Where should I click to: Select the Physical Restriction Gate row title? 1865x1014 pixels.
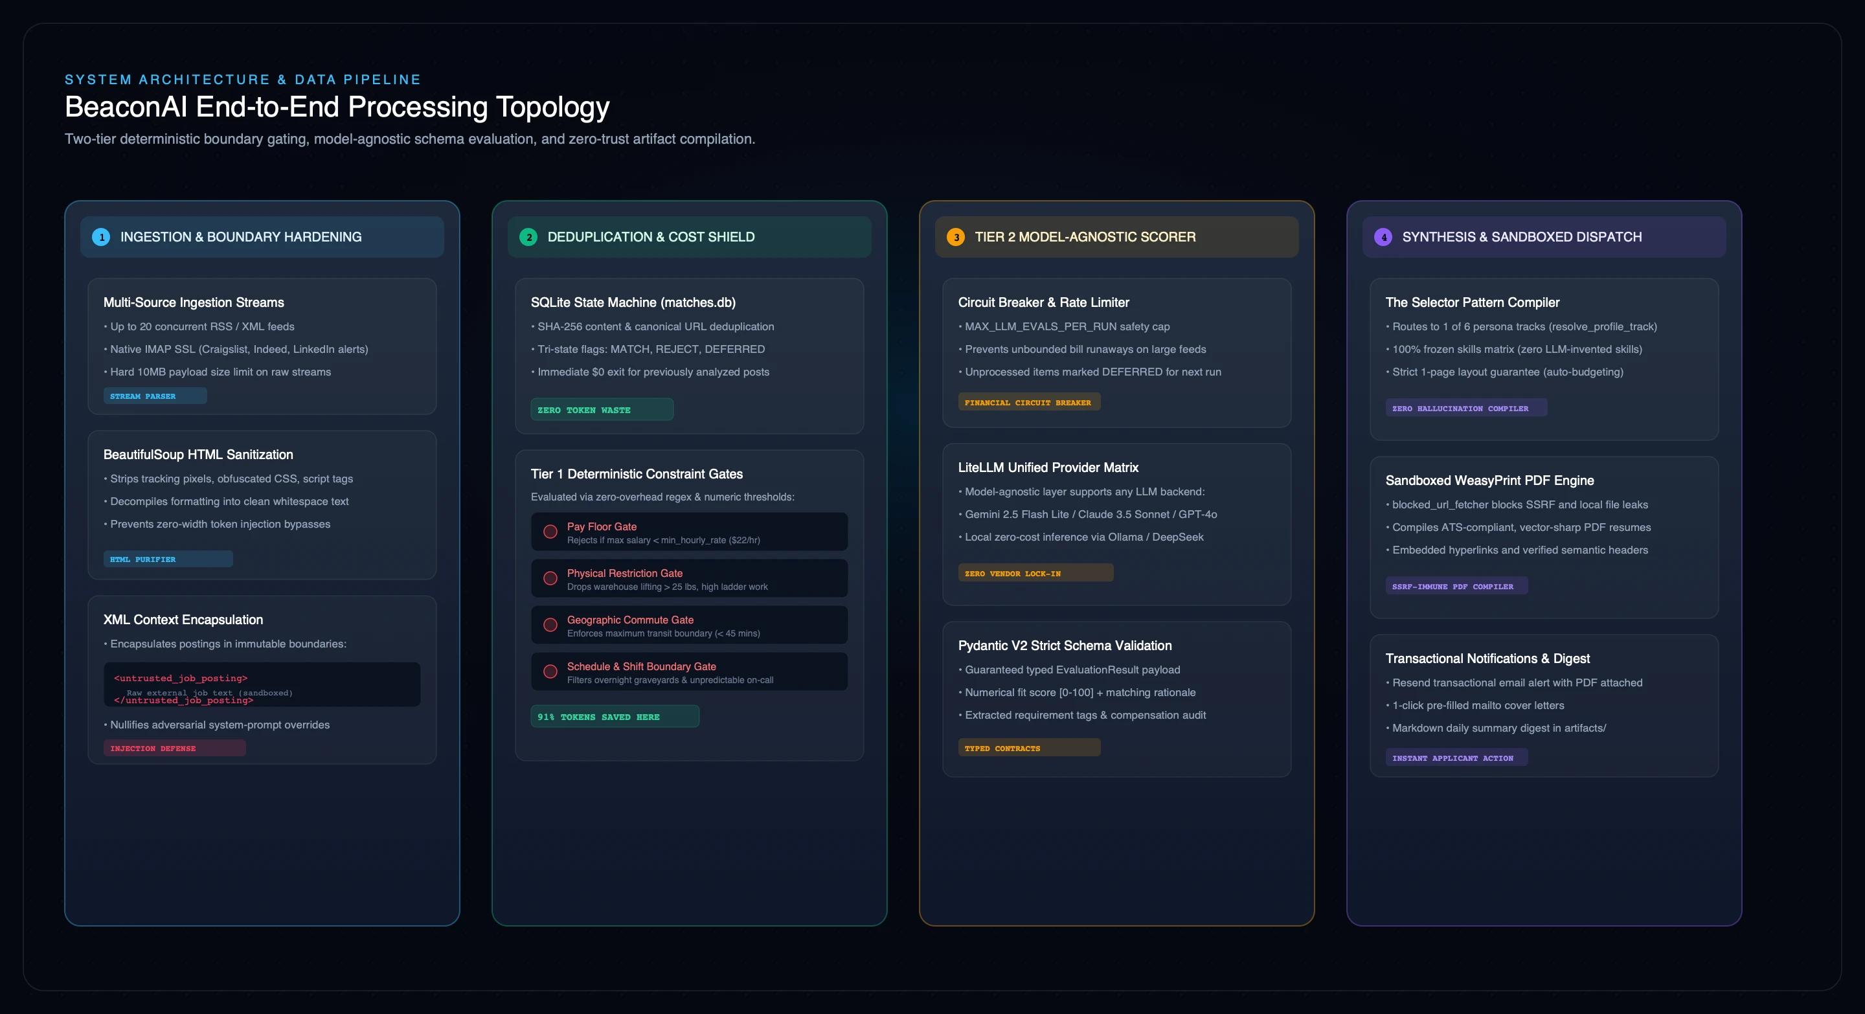click(625, 573)
